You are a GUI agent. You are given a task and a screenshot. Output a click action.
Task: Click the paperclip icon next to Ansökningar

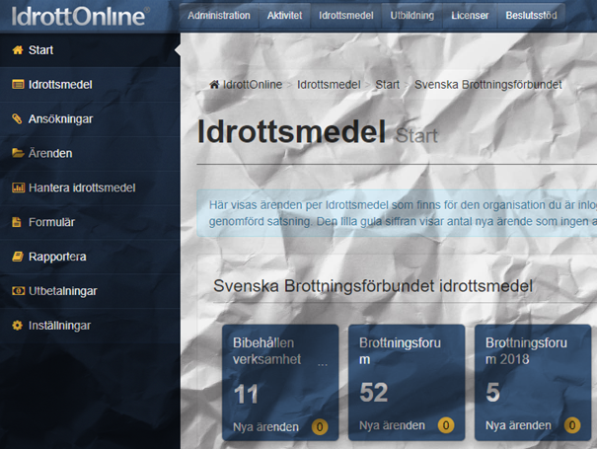(17, 118)
